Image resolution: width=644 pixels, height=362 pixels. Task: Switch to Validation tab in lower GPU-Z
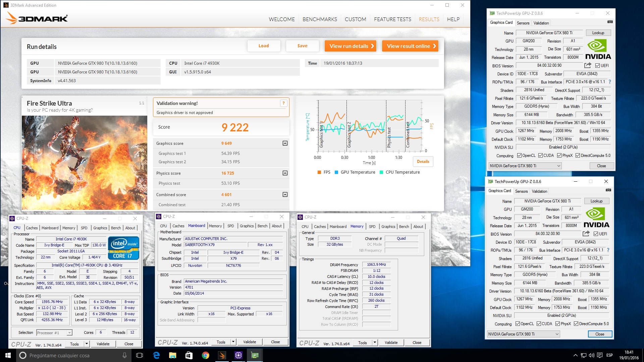[539, 191]
